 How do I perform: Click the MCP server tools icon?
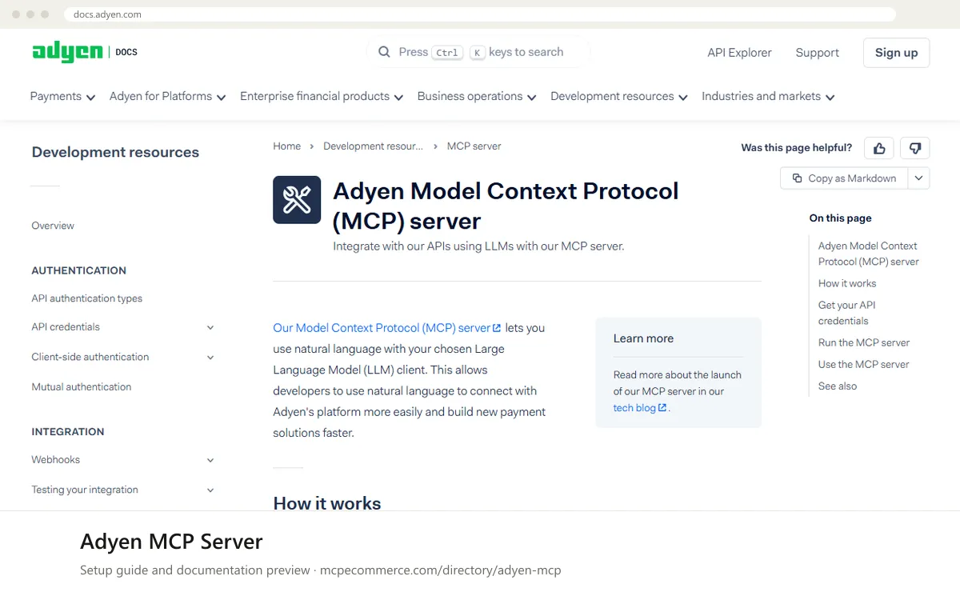click(297, 200)
